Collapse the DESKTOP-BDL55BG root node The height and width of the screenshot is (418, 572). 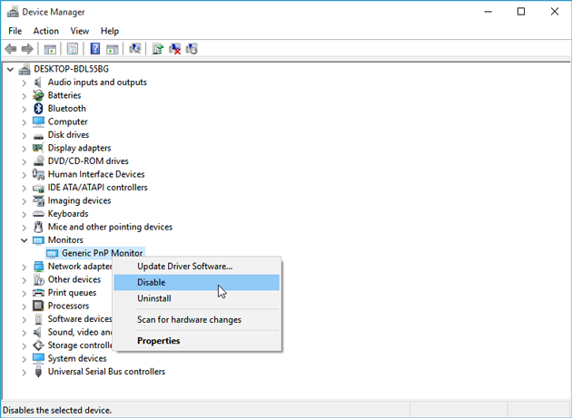tap(11, 69)
